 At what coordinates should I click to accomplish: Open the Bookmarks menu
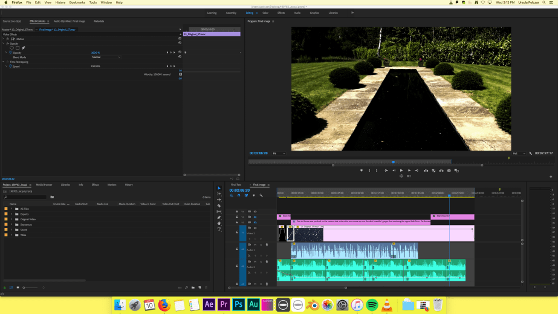coord(77,2)
